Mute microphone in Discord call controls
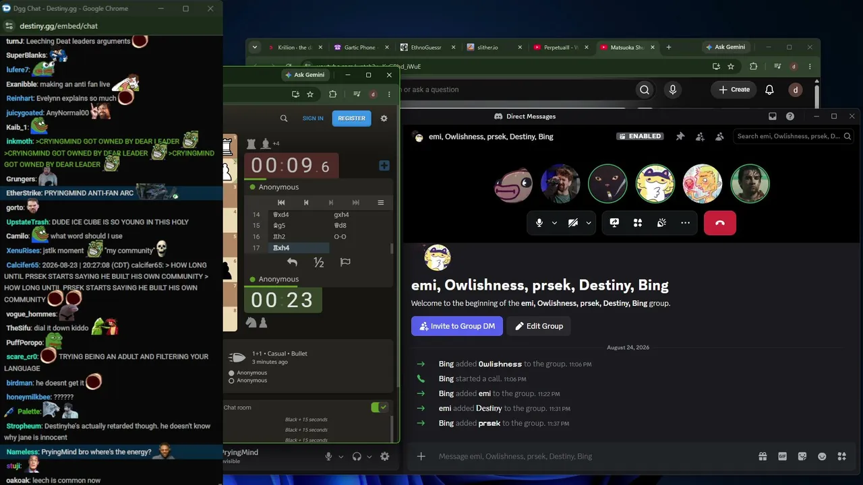The width and height of the screenshot is (863, 485). point(539,223)
